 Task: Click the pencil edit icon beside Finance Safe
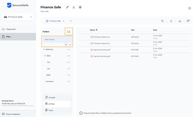(67, 7)
